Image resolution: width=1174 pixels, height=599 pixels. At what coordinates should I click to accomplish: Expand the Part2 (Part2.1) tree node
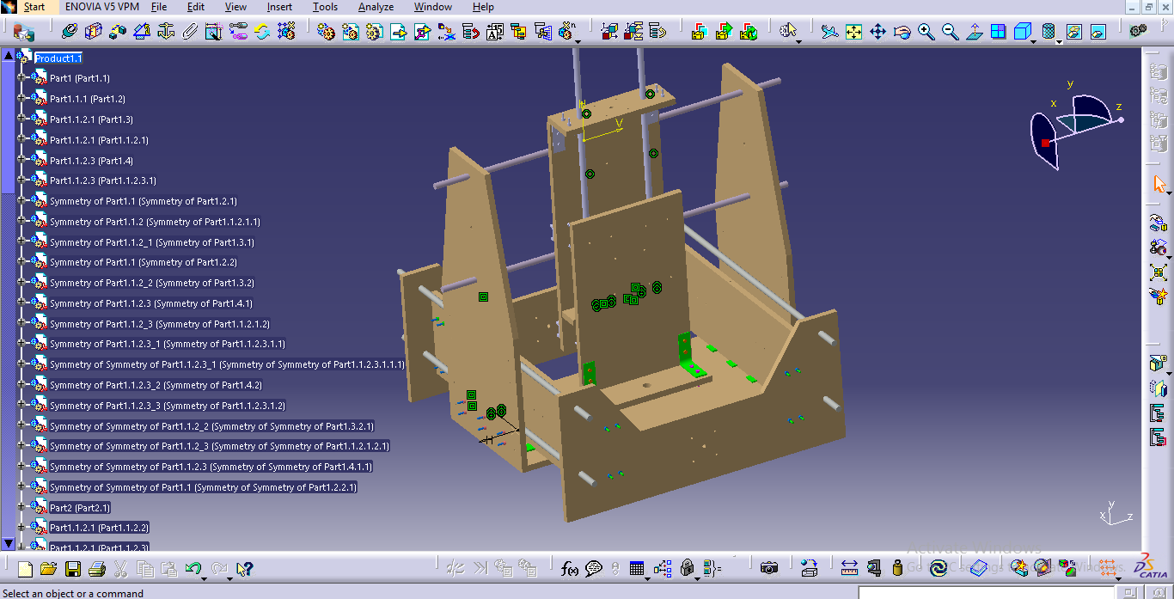point(21,508)
